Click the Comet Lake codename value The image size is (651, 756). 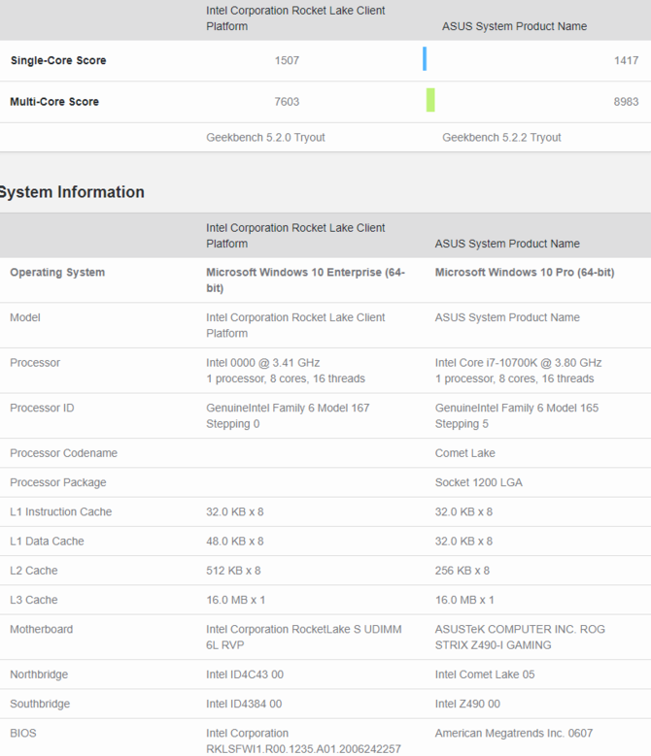coord(464,453)
